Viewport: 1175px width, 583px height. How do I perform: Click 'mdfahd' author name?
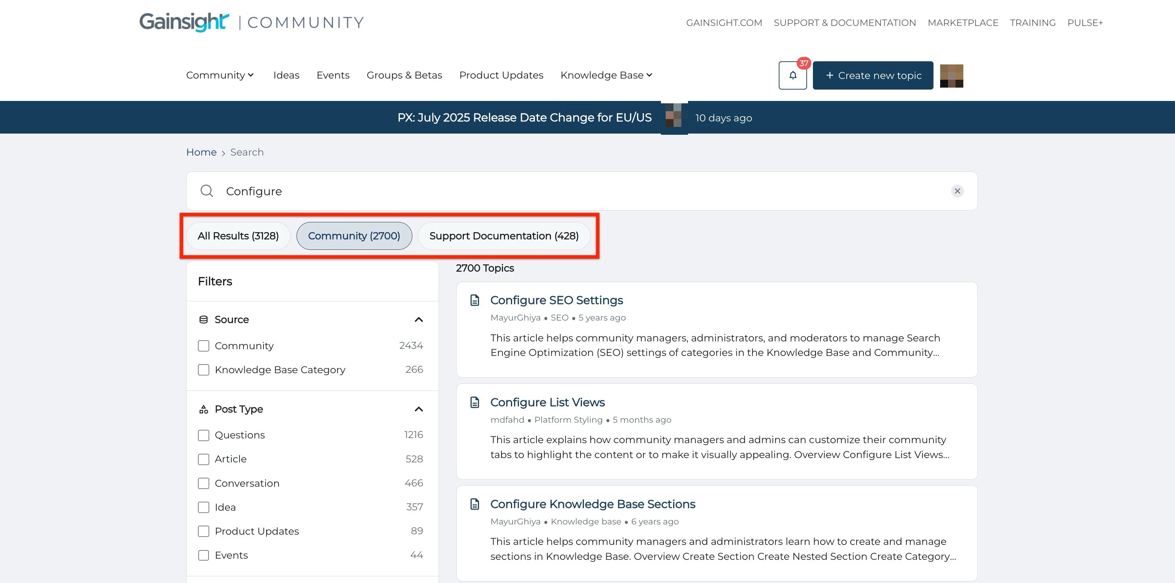pyautogui.click(x=507, y=420)
